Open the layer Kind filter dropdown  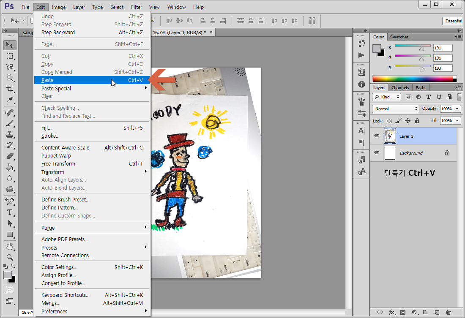point(387,97)
